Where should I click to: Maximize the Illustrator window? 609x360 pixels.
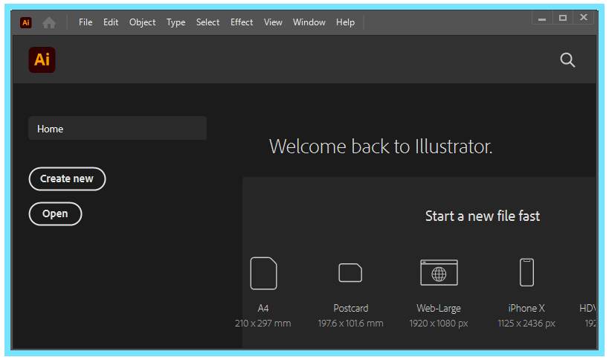click(x=563, y=18)
